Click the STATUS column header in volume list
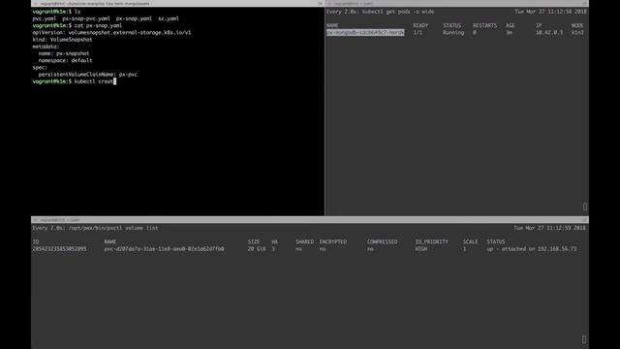 [496, 241]
